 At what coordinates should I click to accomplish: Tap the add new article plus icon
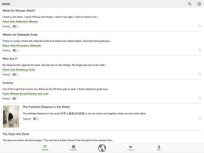199,4
